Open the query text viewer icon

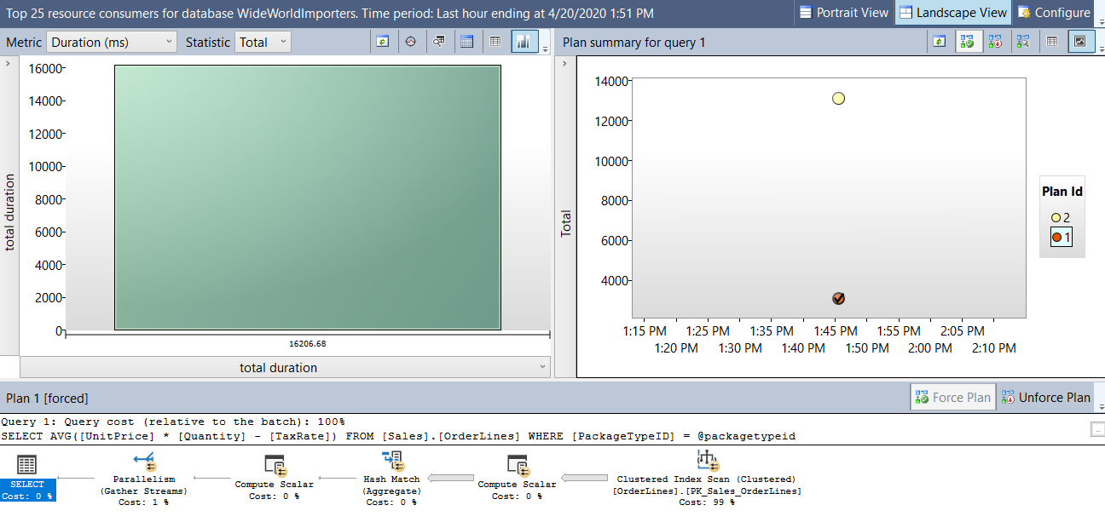click(439, 41)
